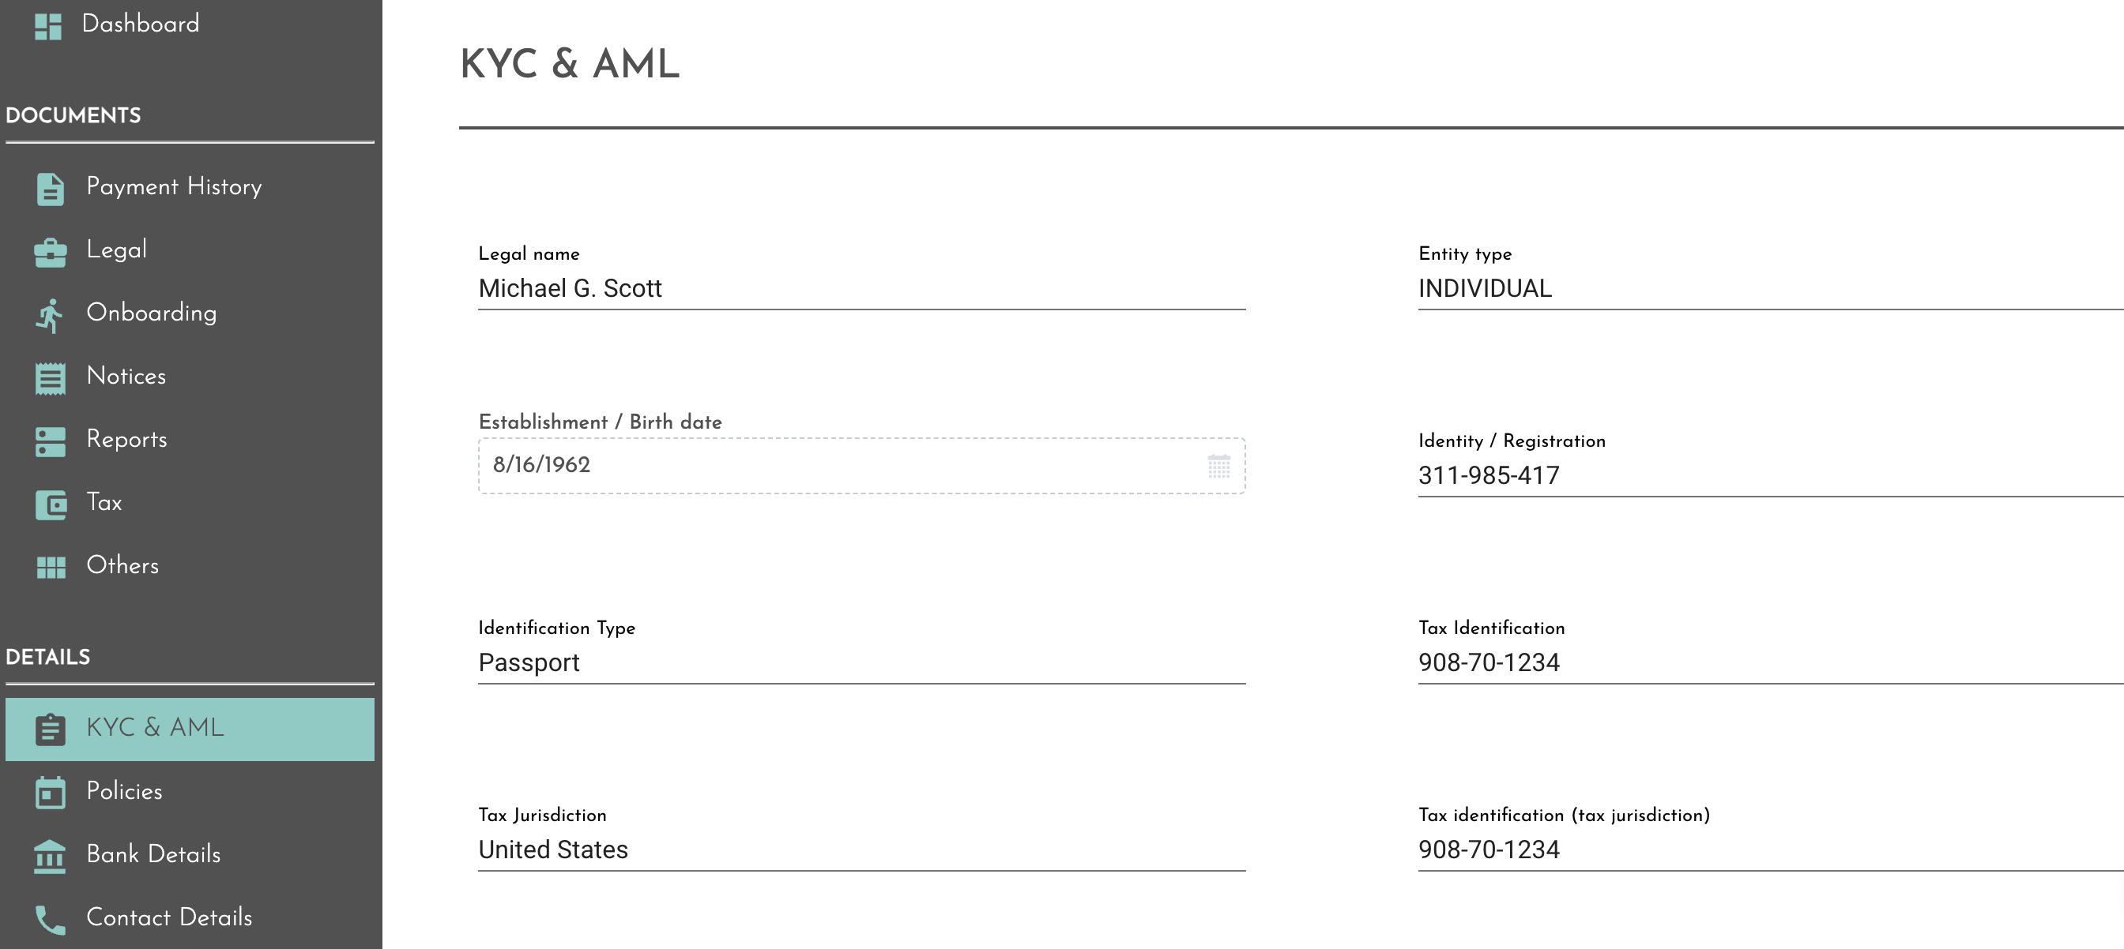Select the Tax Jurisdiction field
Viewport: 2124px width, 949px height.
pyautogui.click(x=861, y=850)
